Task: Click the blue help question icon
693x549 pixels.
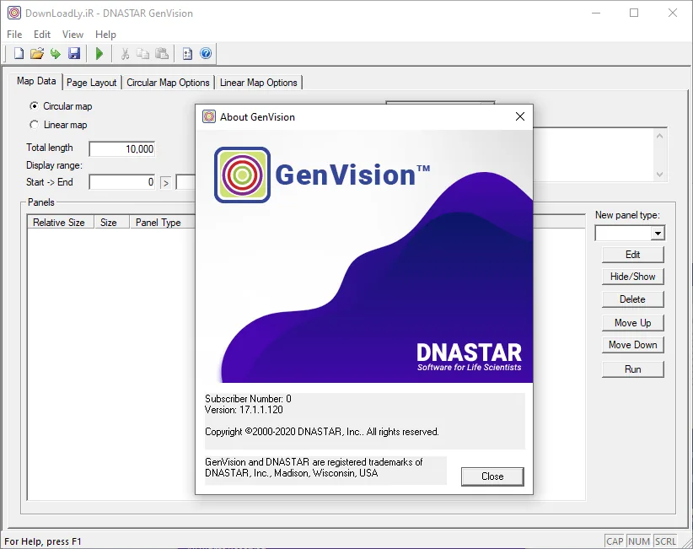Action: click(x=206, y=53)
